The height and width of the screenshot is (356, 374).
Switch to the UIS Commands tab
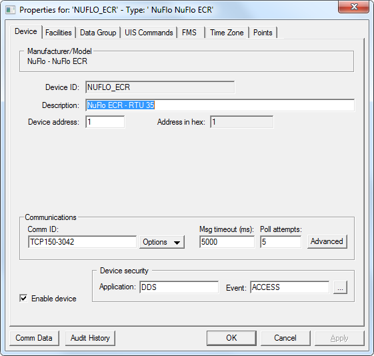(149, 33)
